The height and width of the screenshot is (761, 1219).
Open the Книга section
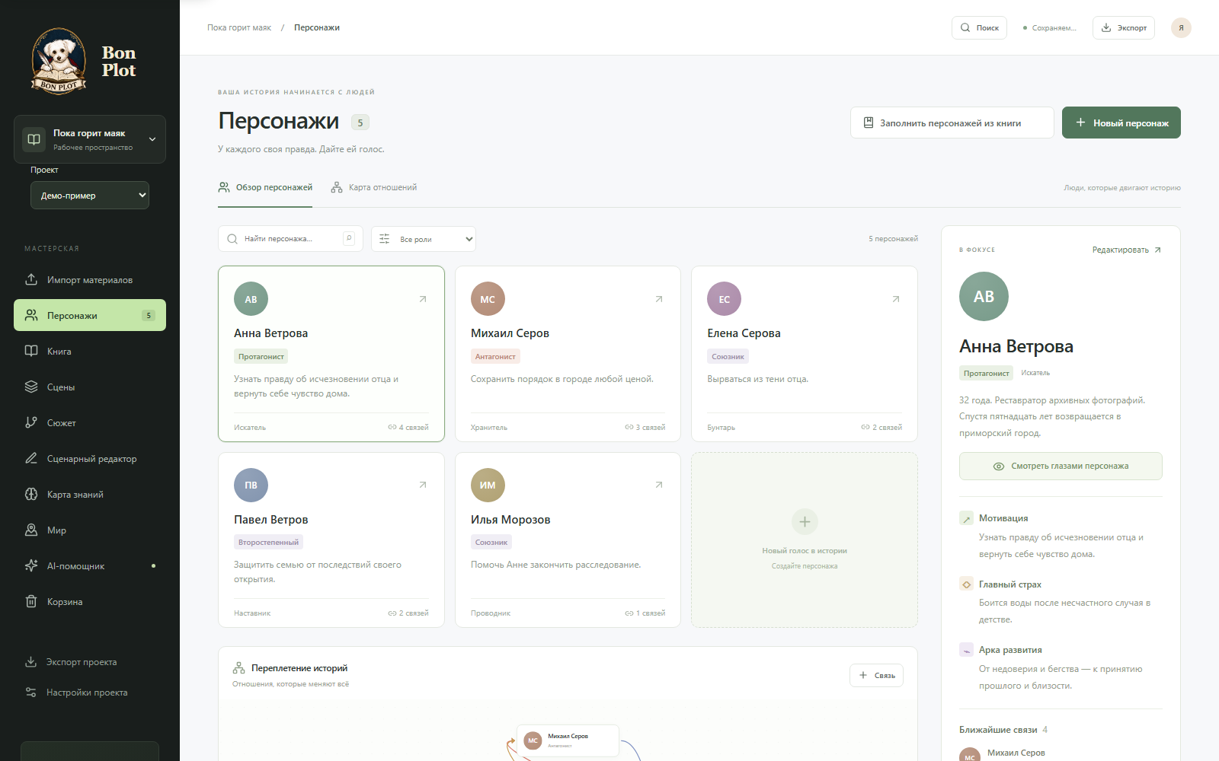point(90,351)
